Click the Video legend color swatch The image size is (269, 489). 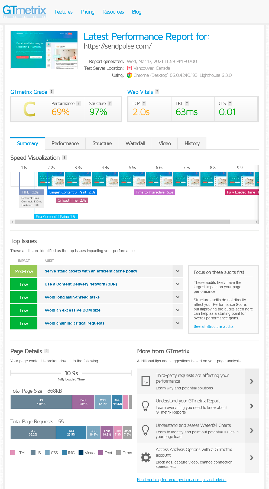coord(81,453)
